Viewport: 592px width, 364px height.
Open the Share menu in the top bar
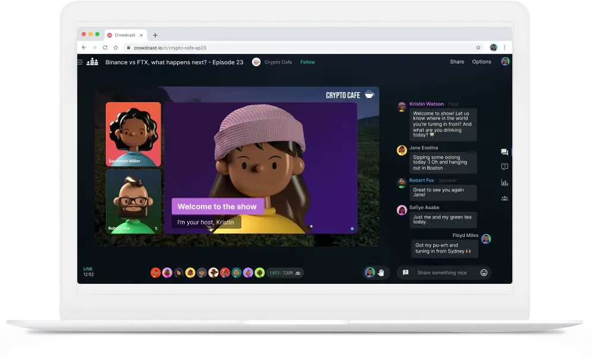coord(456,62)
